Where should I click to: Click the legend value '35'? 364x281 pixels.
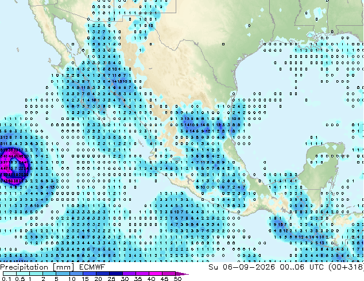tap(138, 279)
